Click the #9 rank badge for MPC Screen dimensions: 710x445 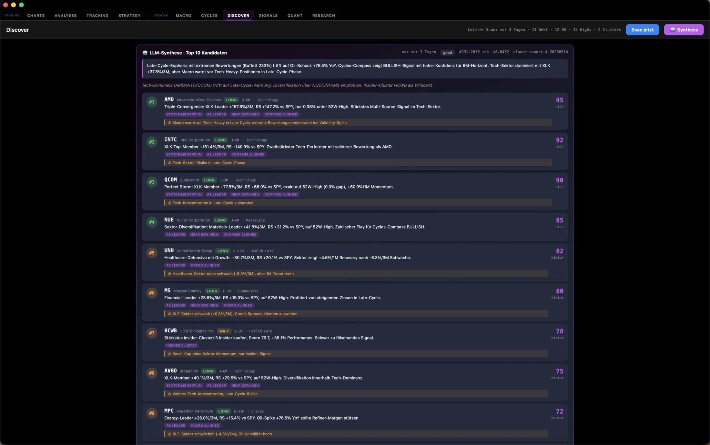click(x=152, y=413)
